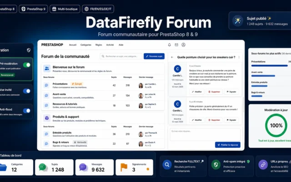Click the Présentations sub-forum bubble icon
This screenshot has height=182, width=291.
click(x=46, y=85)
